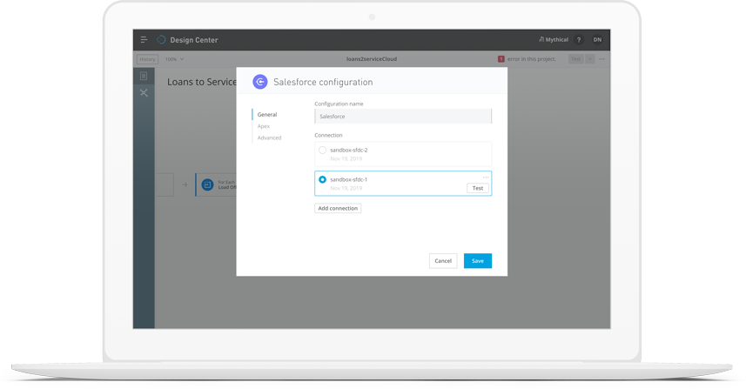
Task: Click Add connection button
Action: [338, 208]
